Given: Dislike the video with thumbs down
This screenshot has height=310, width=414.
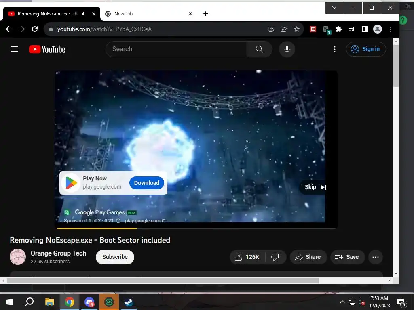Looking at the screenshot, I should 275,257.
